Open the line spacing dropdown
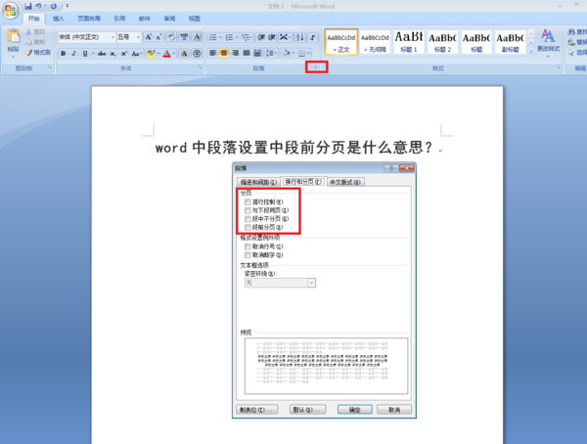This screenshot has width=587, height=444. (271, 53)
